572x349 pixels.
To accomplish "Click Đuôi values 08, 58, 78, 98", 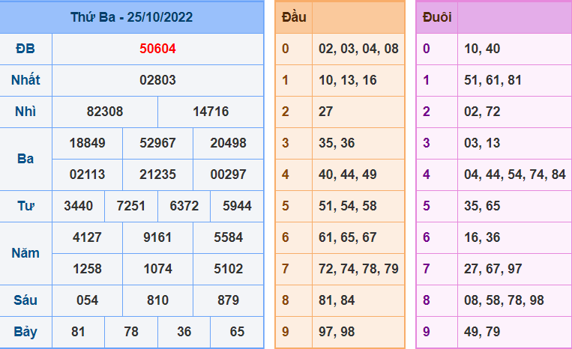I will tap(504, 300).
